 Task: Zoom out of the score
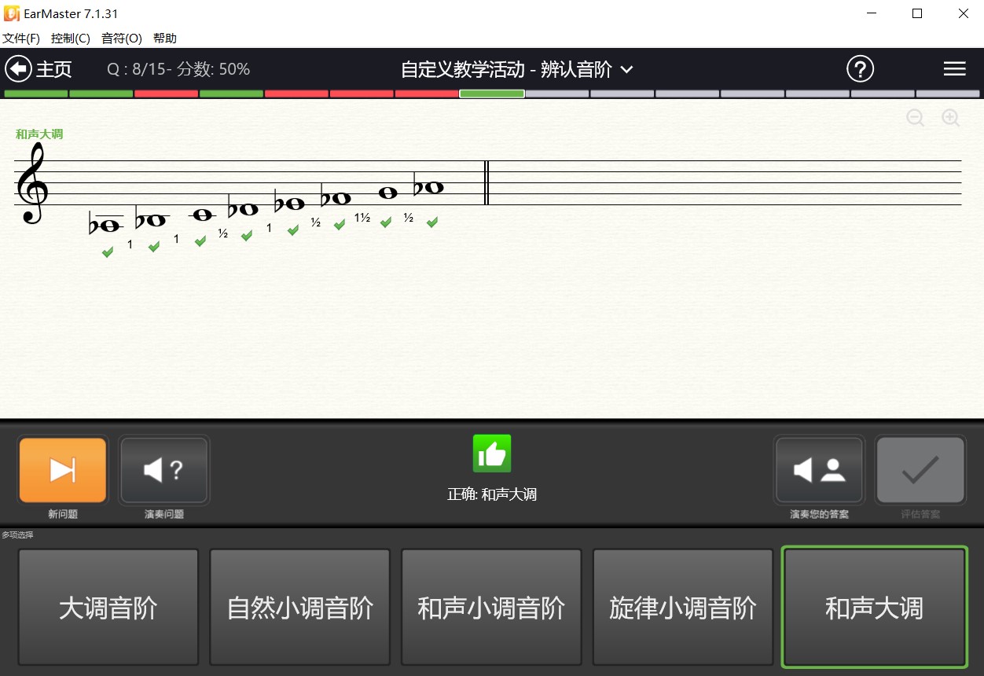pyautogui.click(x=916, y=118)
